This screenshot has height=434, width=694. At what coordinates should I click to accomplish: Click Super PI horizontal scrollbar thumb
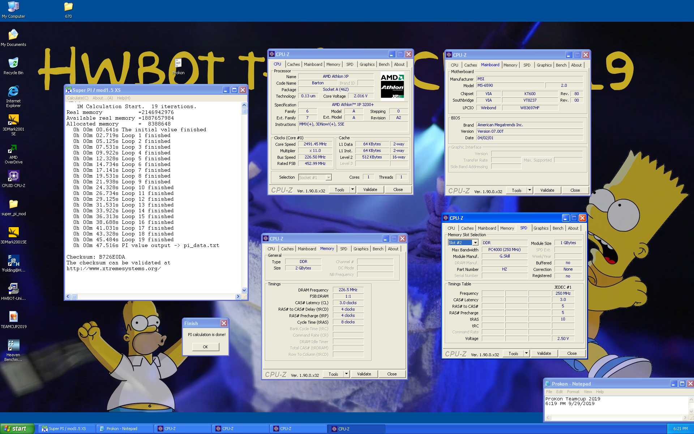coord(74,297)
